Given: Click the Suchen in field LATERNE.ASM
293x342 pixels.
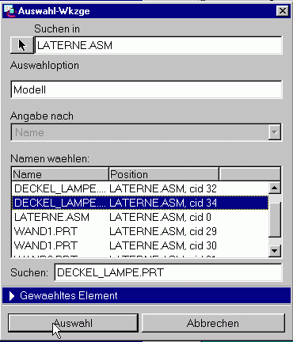Looking at the screenshot, I should (x=158, y=45).
